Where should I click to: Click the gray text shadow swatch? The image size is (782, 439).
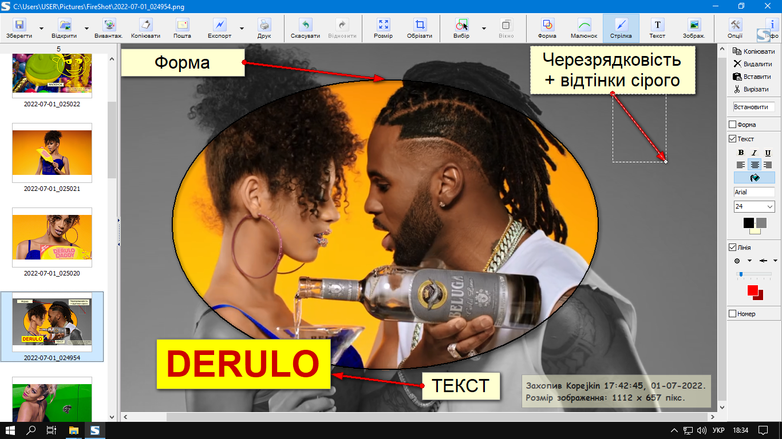click(761, 223)
